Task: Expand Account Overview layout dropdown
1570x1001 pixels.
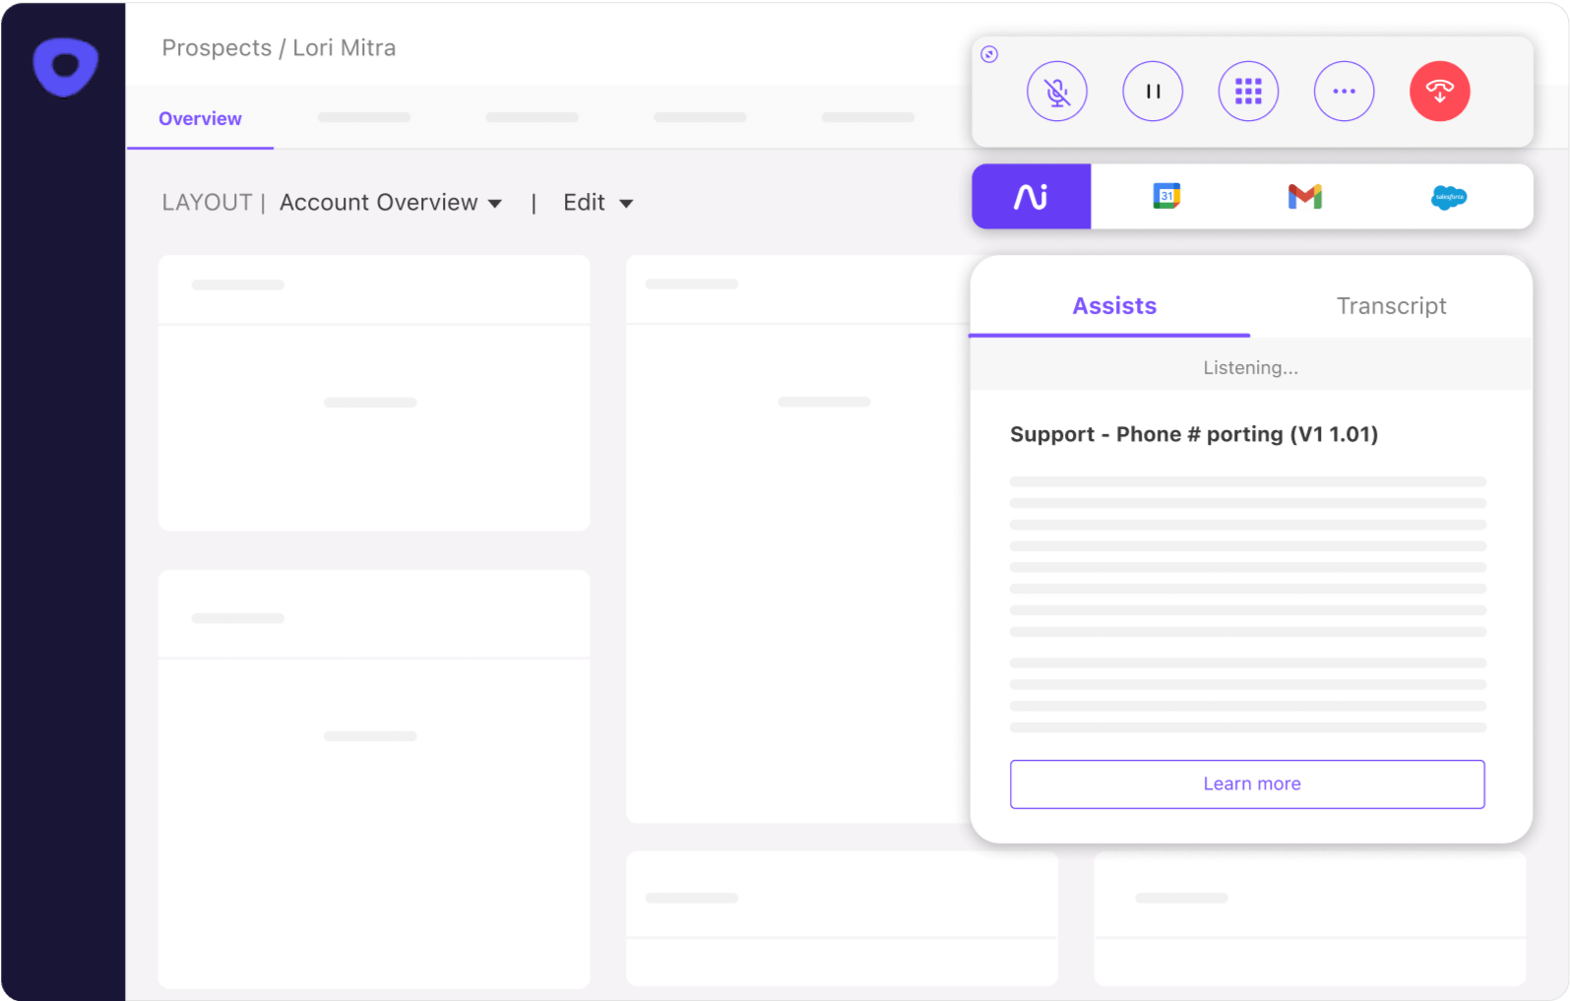Action: (391, 203)
